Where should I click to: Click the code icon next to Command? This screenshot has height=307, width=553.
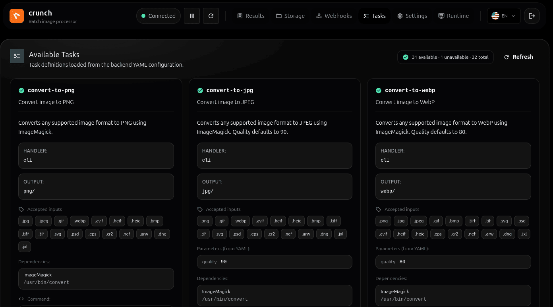click(21, 299)
